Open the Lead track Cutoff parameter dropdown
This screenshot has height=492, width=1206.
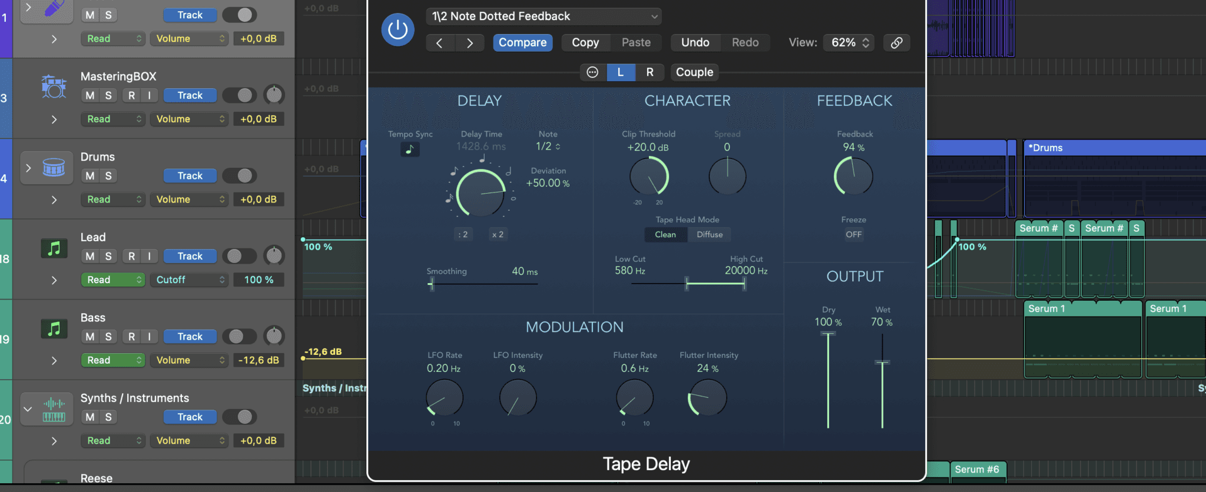[190, 280]
